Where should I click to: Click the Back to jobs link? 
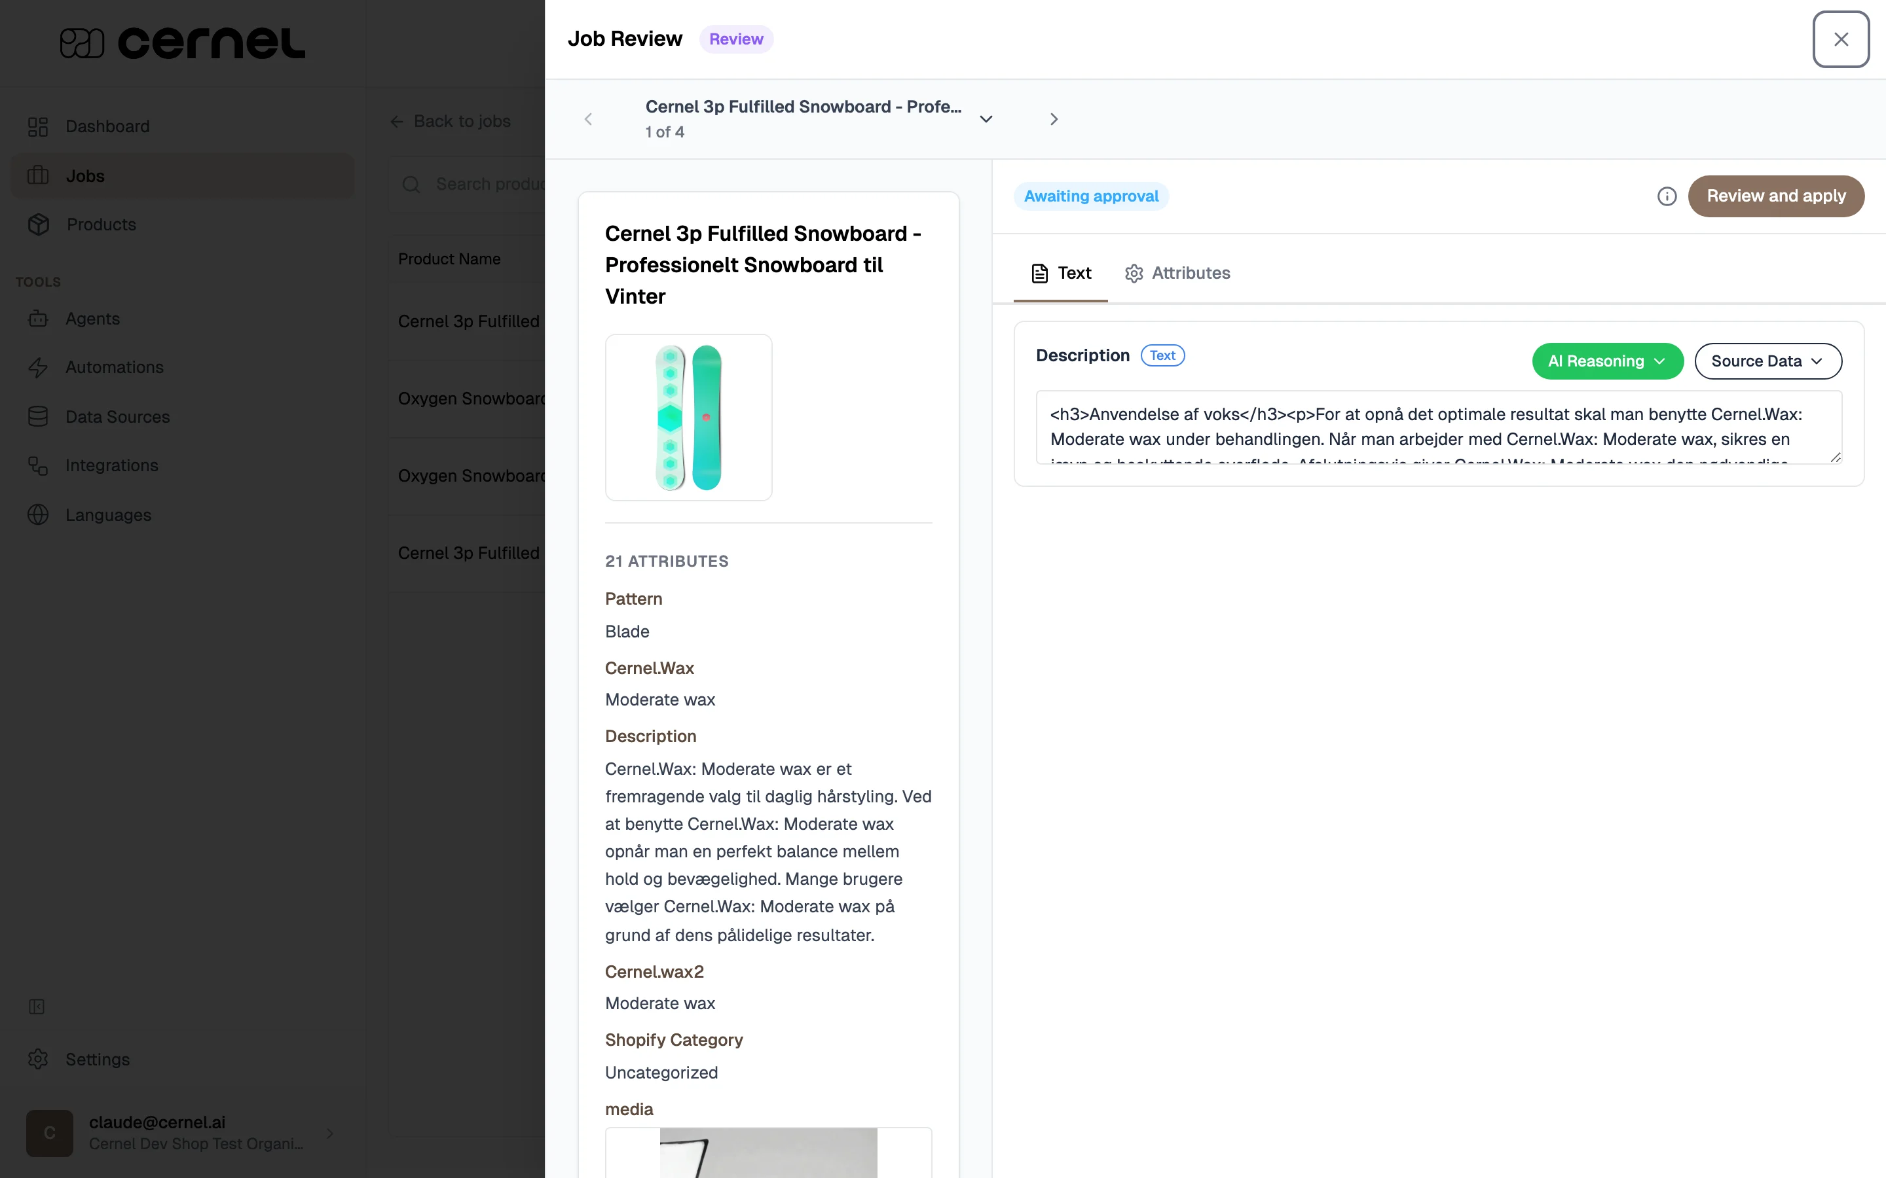pyautogui.click(x=451, y=121)
